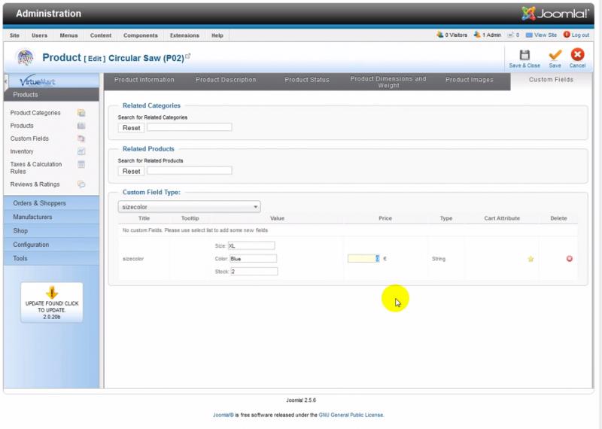
Task: Click the update found download arrow icon
Action: click(x=51, y=293)
